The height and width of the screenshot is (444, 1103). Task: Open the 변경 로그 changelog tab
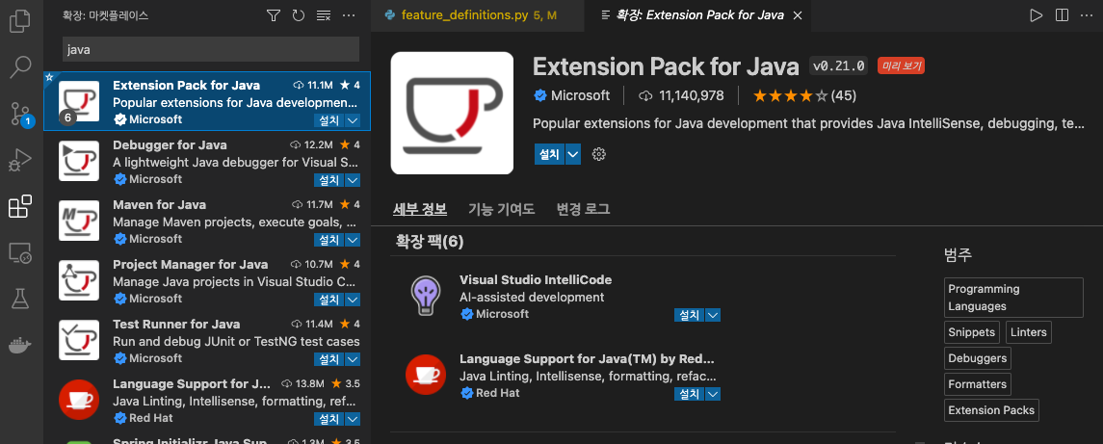tap(583, 208)
